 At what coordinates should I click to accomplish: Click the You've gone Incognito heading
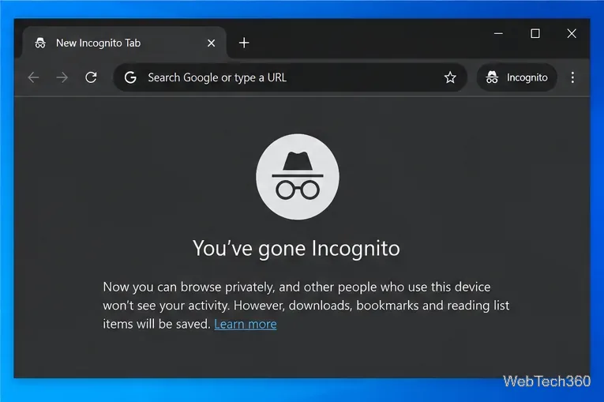coord(296,248)
